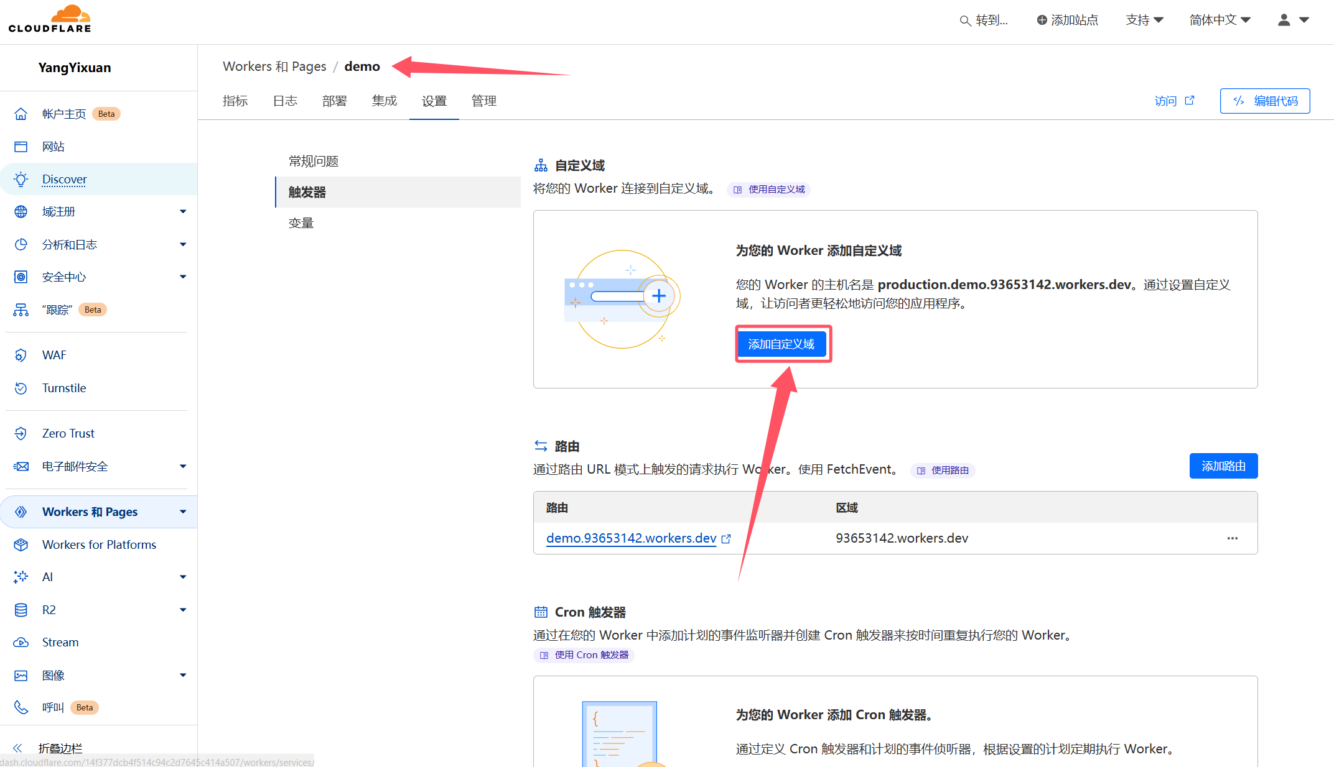Click the R2 database icon
This screenshot has width=1334, height=767.
[x=21, y=610]
